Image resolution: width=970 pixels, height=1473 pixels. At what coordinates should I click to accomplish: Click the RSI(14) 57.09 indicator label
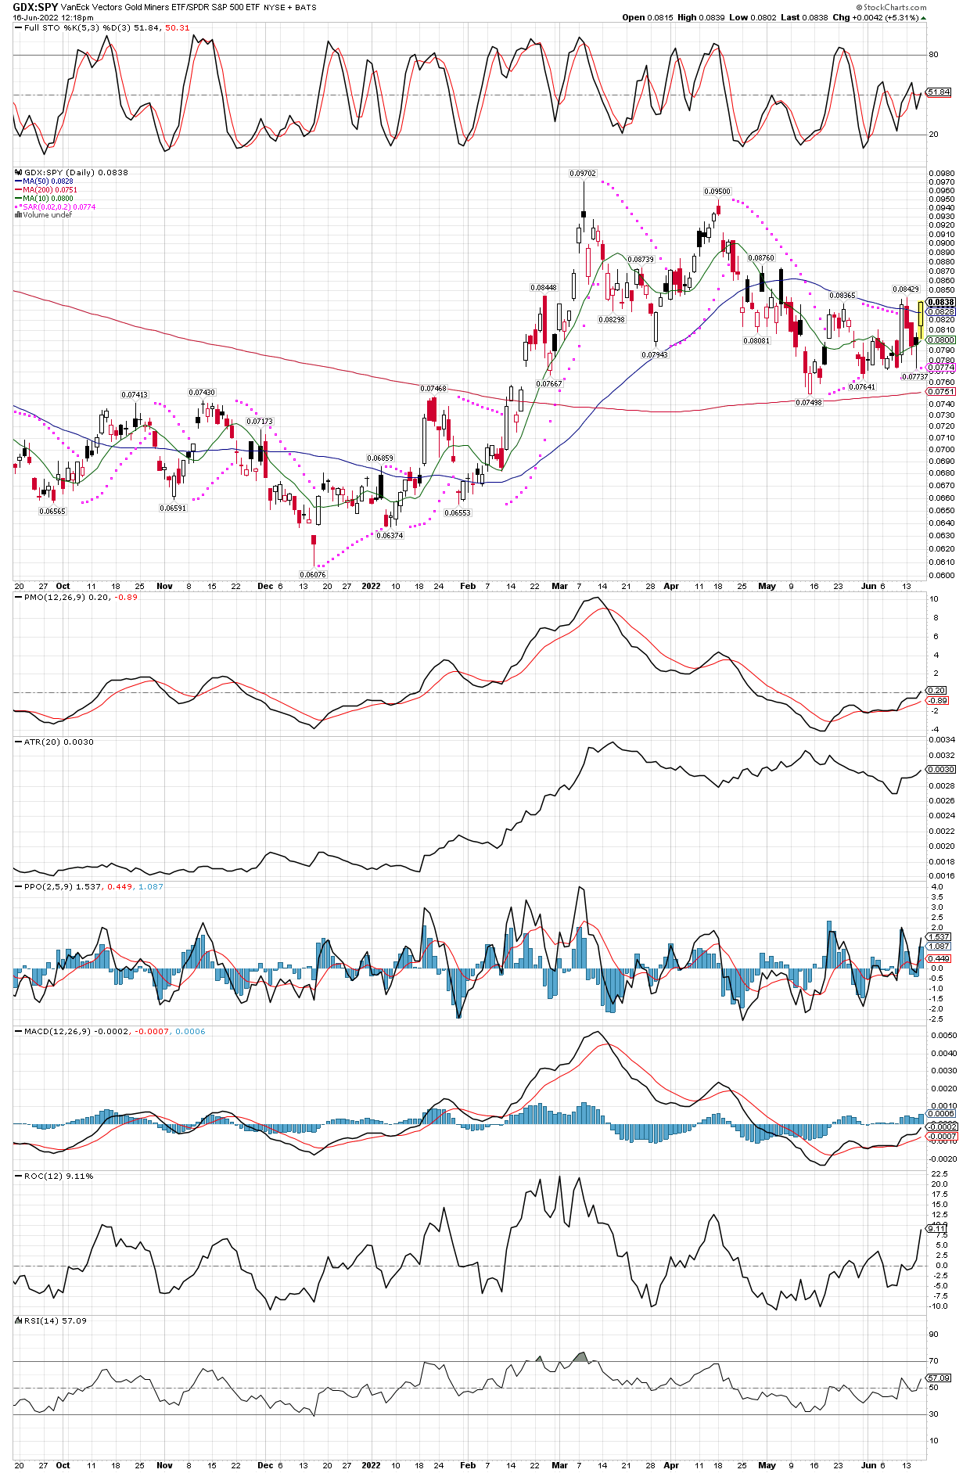pyautogui.click(x=56, y=1321)
